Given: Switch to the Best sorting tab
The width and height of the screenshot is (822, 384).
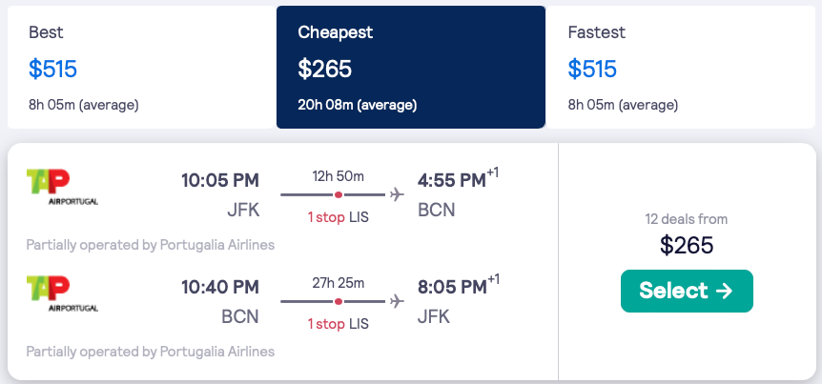Looking at the screenshot, I should coord(141,67).
